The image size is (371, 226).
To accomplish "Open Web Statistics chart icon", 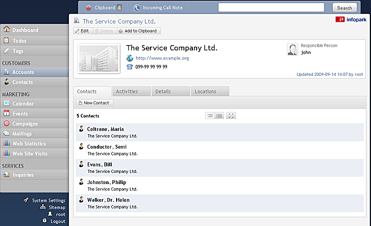I will pyautogui.click(x=6, y=143).
